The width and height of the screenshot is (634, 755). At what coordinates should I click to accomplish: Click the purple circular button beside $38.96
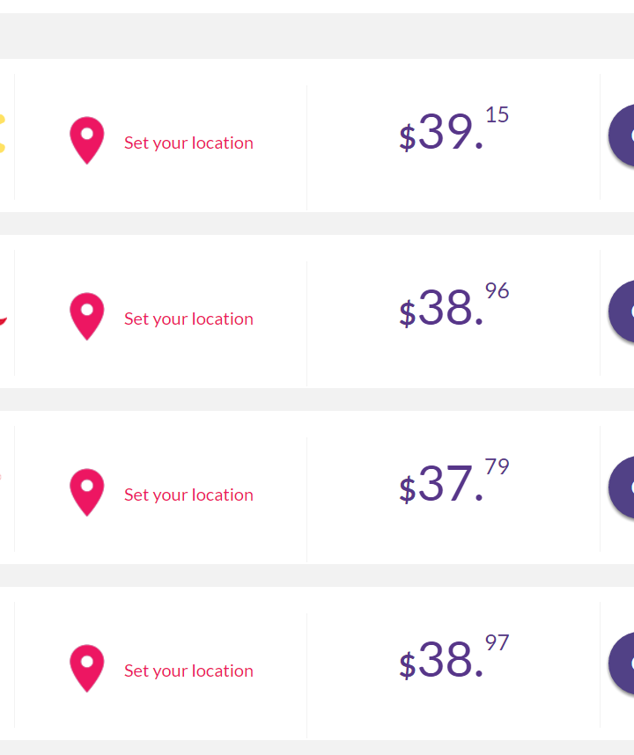tap(622, 312)
